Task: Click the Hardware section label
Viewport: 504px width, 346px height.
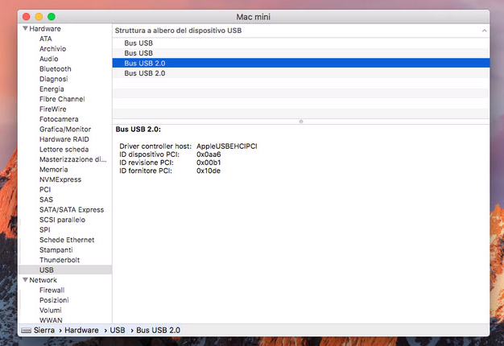Action: 45,29
